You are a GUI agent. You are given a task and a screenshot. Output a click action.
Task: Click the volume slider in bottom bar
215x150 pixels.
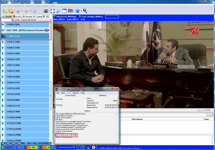click(66, 147)
